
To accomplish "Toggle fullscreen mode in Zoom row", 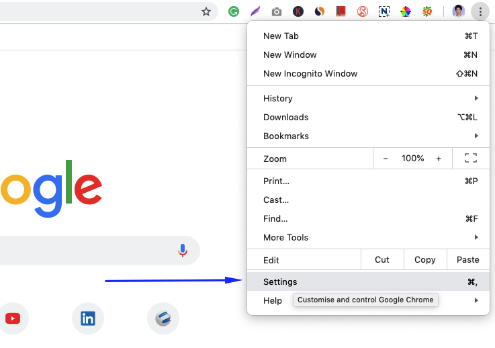I will (471, 158).
